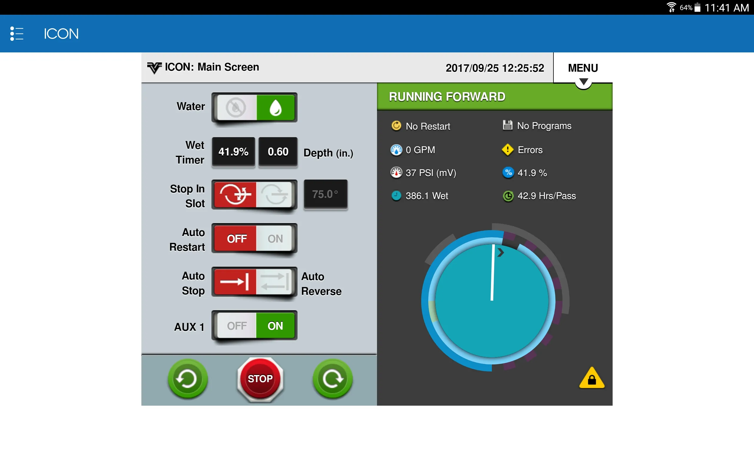Viewport: 754px width, 471px height.
Task: Edit the 75.0° slot angle field
Action: tap(325, 194)
